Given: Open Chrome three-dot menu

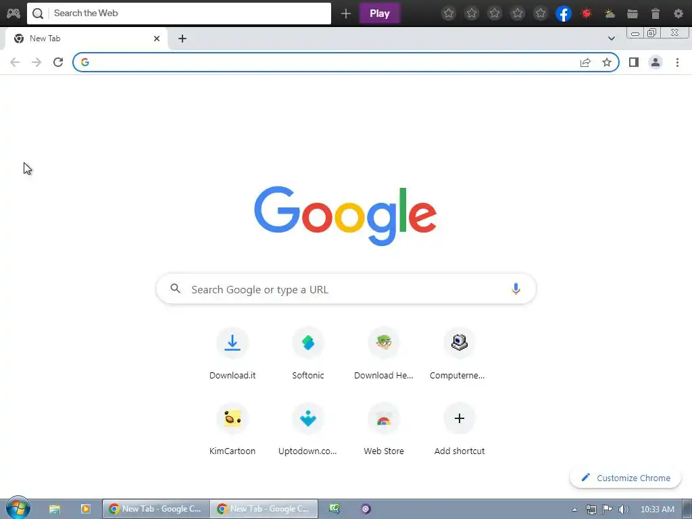Looking at the screenshot, I should (x=677, y=62).
